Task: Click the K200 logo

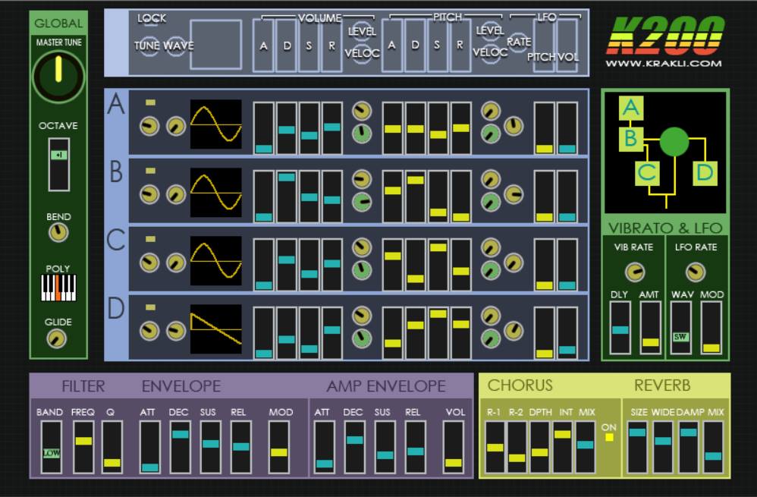Action: point(665,35)
